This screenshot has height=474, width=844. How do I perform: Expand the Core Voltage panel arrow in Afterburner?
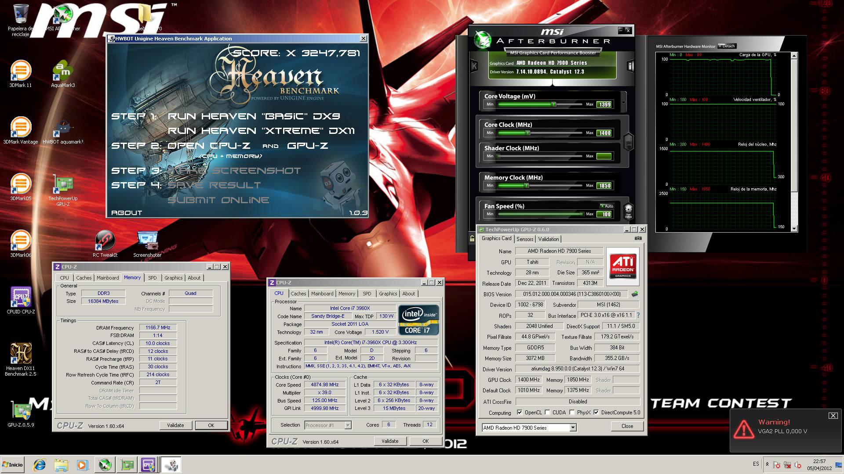(623, 103)
